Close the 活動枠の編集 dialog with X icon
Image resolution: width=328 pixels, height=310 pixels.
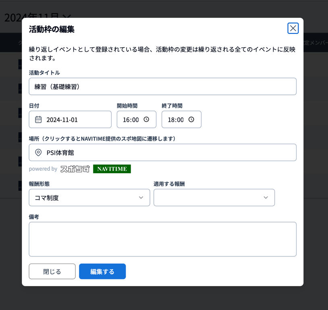[293, 28]
